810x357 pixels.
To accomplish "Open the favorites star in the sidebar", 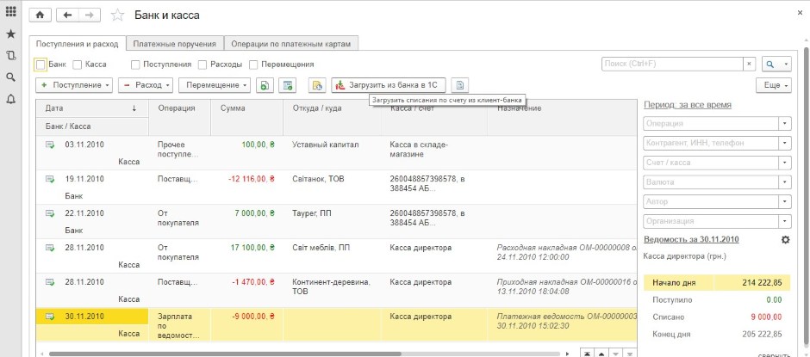I will coord(10,34).
